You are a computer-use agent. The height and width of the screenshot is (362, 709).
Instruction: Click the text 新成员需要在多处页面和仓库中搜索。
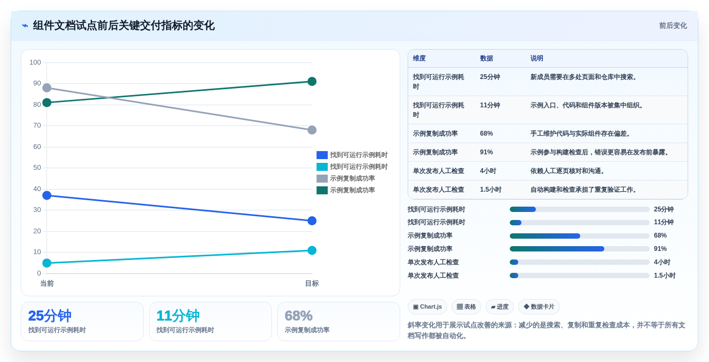click(585, 77)
